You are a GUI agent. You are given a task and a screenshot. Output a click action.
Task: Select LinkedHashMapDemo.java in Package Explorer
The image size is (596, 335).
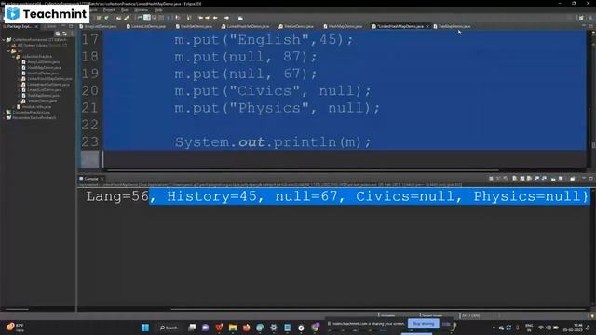pos(47,78)
